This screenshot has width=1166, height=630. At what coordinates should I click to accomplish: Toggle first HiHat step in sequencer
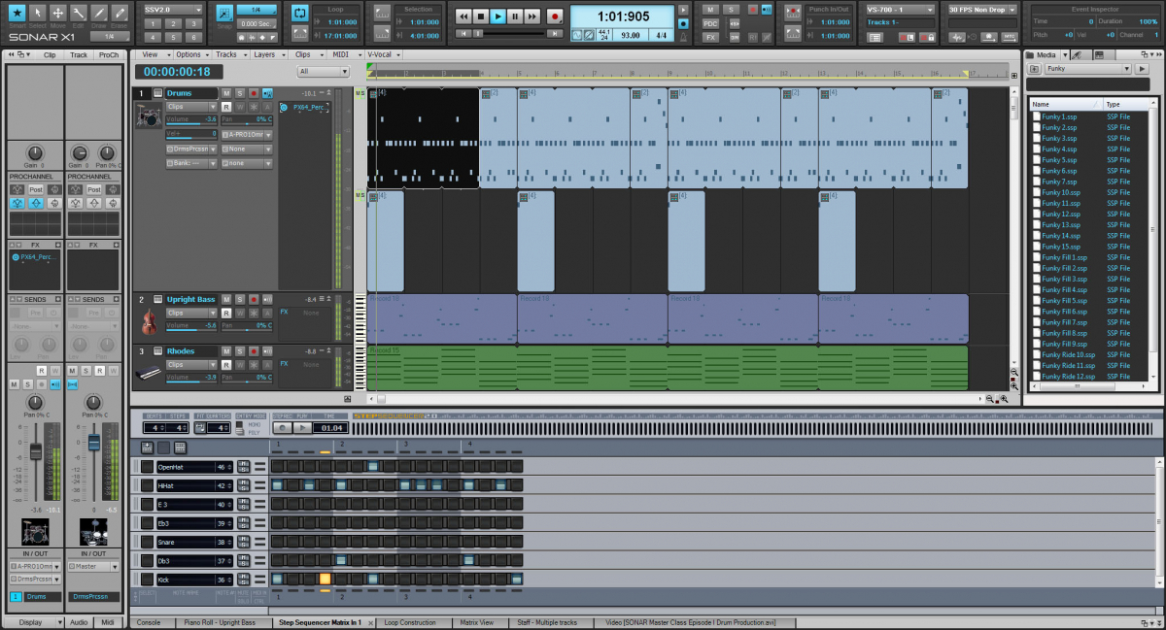tap(278, 485)
